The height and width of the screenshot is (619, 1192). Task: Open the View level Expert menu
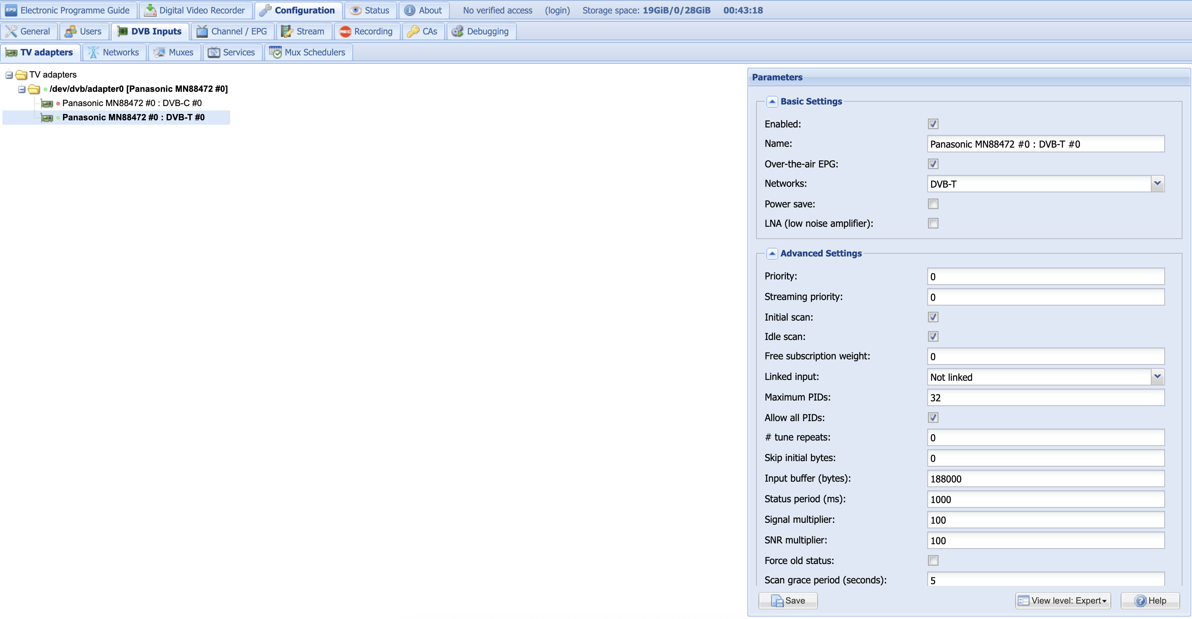pos(1063,600)
